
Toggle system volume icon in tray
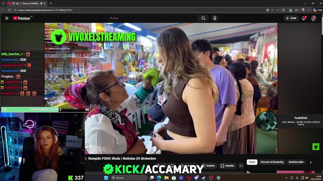pyautogui.click(x=307, y=178)
